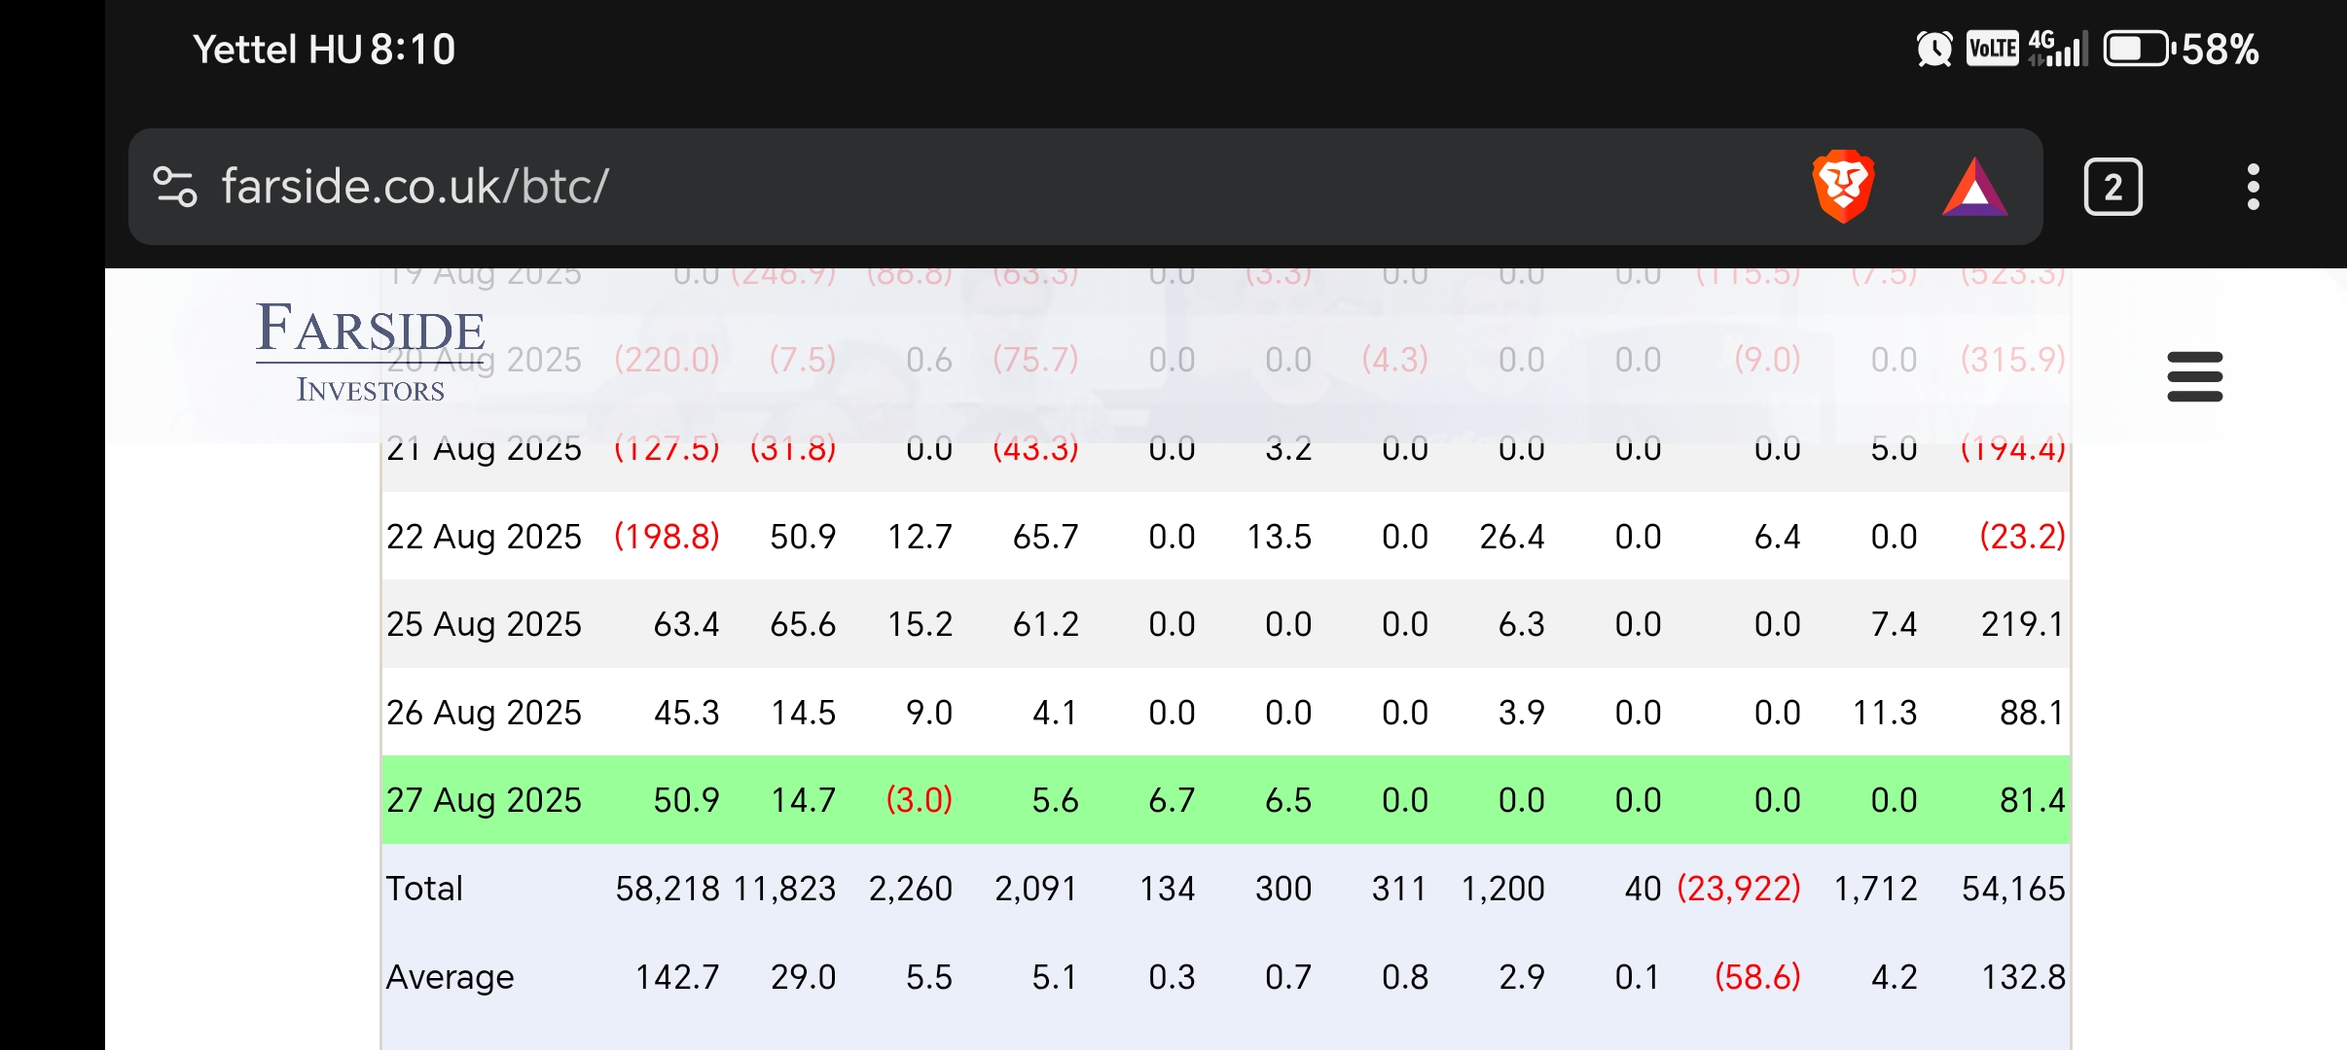Tap the alarm icon in status bar
Viewport: 2347px width, 1050px height.
click(x=1933, y=49)
